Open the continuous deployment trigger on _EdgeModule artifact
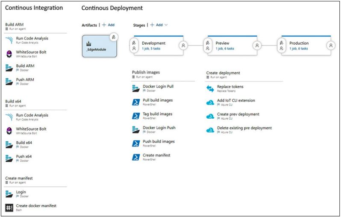 [x=114, y=37]
